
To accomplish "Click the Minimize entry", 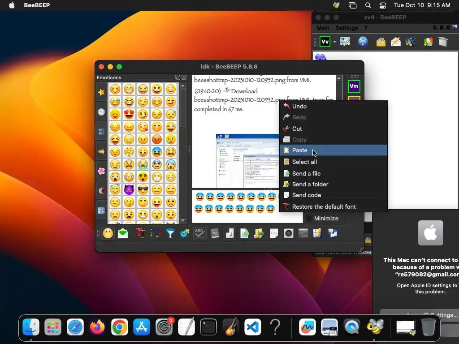I will pos(326,218).
